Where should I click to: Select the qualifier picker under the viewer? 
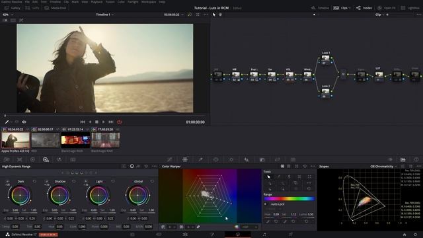[7, 122]
